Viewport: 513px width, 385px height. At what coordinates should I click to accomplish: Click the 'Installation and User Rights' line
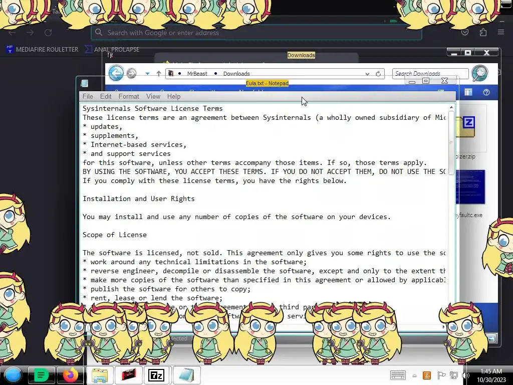point(138,199)
